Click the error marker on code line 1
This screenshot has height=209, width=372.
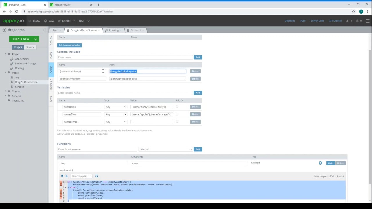(x=61, y=182)
